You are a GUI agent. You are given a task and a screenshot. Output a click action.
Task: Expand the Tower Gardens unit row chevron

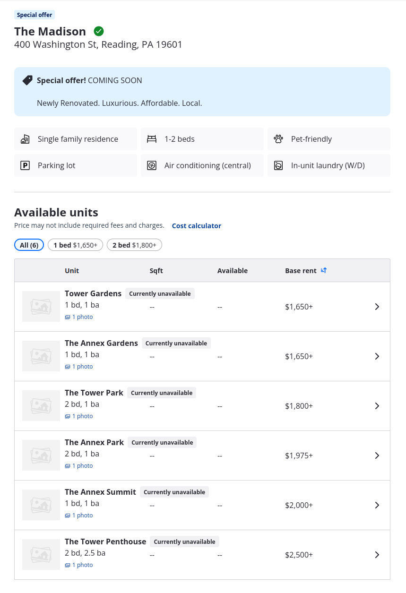pyautogui.click(x=377, y=307)
